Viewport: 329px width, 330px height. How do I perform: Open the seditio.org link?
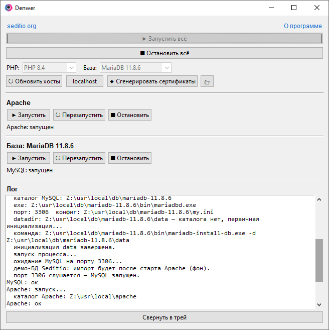pos(22,26)
